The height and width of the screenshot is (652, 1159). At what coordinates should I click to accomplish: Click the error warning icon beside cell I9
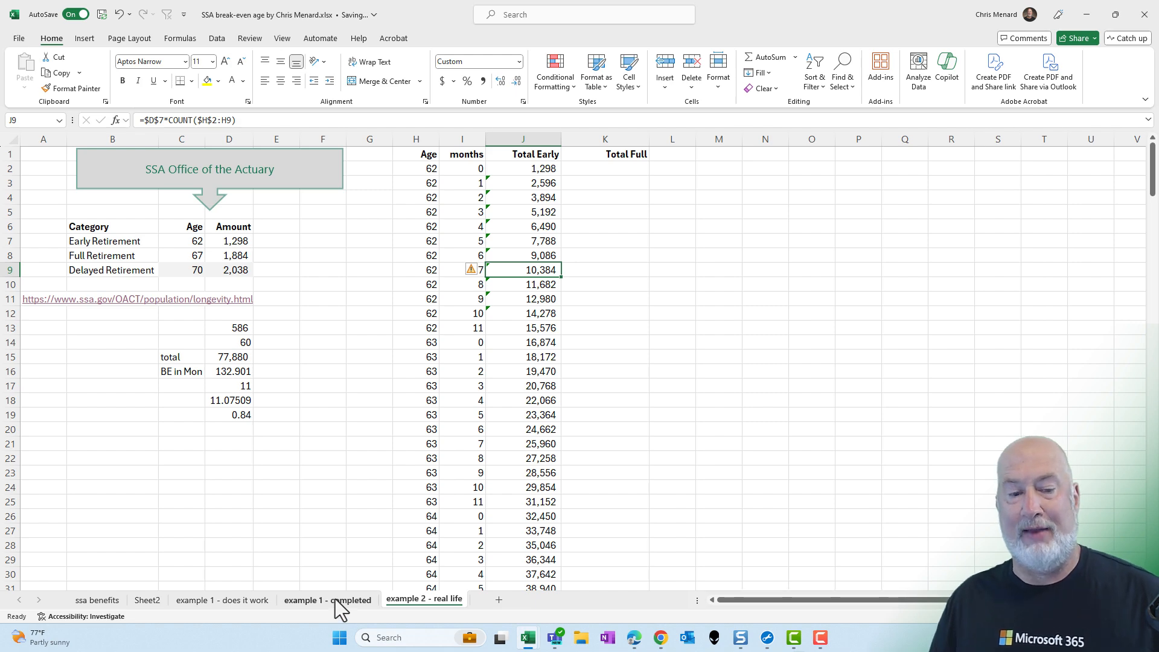tap(471, 269)
